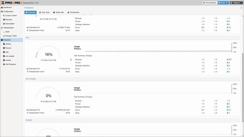Select the Administration section in the sidebar
Image resolution: width=244 pixels, height=137 pixels.
point(8,28)
